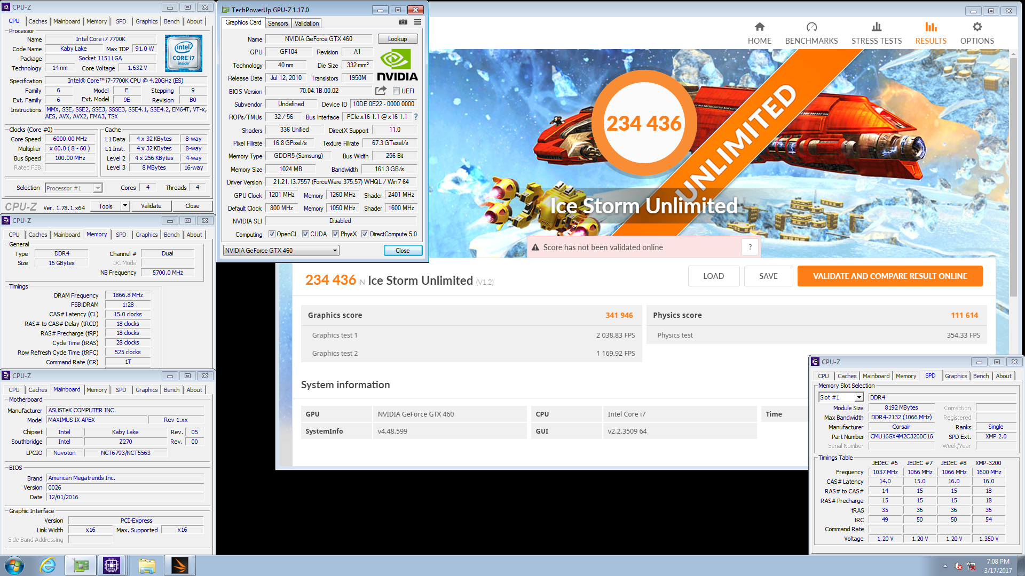Click GPU-Z Close button
Viewport: 1025px width, 576px height.
click(x=403, y=251)
